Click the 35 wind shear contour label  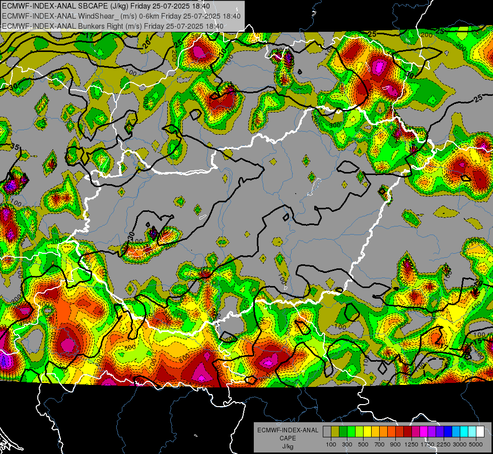coord(15,146)
